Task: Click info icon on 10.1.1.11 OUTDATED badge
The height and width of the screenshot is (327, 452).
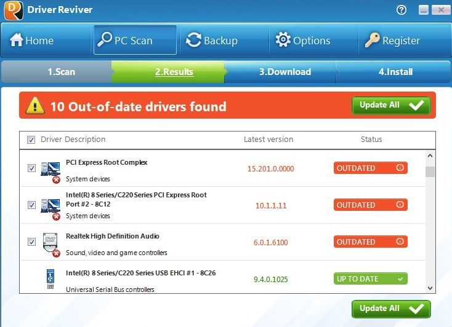Action: pos(400,204)
